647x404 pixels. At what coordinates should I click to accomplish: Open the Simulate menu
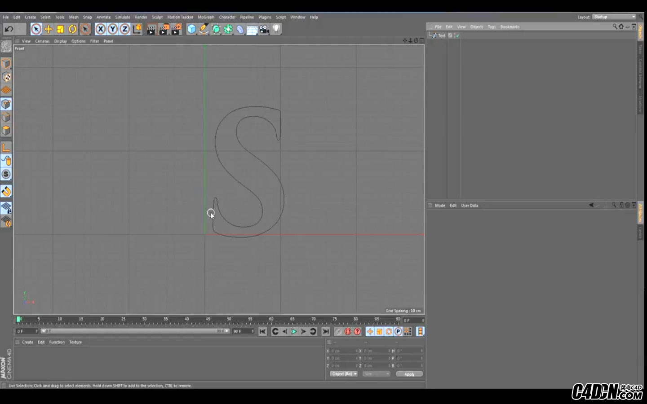[123, 17]
